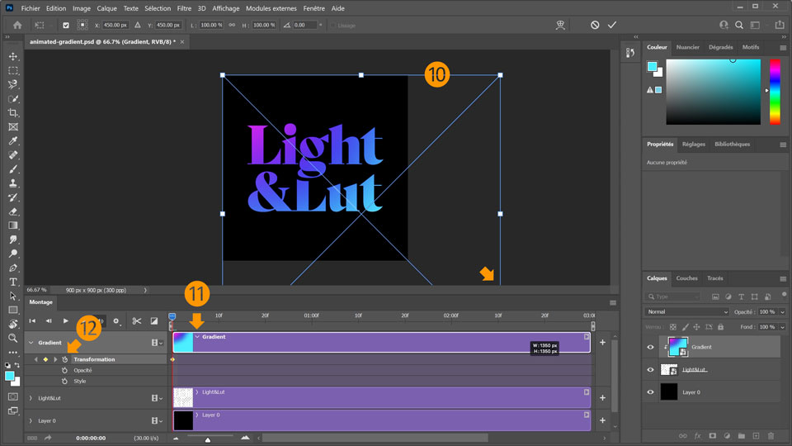Toggle the Transformation keyframe stopwatch
This screenshot has height=446, width=792.
point(64,359)
